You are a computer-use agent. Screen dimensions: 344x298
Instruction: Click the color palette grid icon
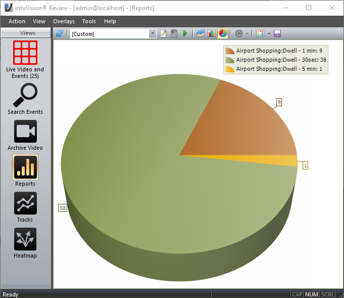click(261, 33)
